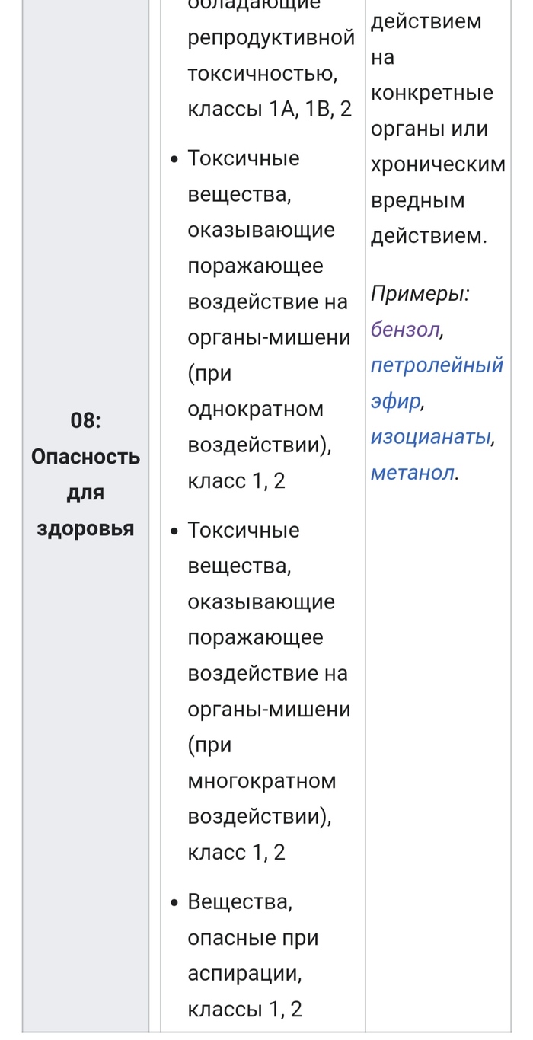Tap the word "хроническим" in right column
Image resolution: width=533 pixels, height=1040 pixels.
[x=438, y=165]
